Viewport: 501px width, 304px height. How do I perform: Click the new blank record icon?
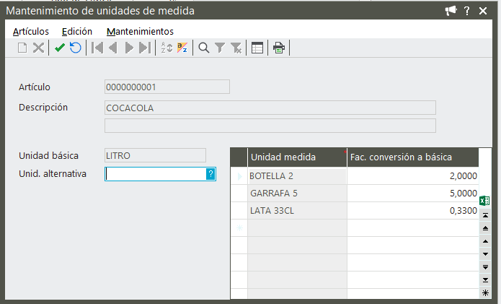(22, 48)
